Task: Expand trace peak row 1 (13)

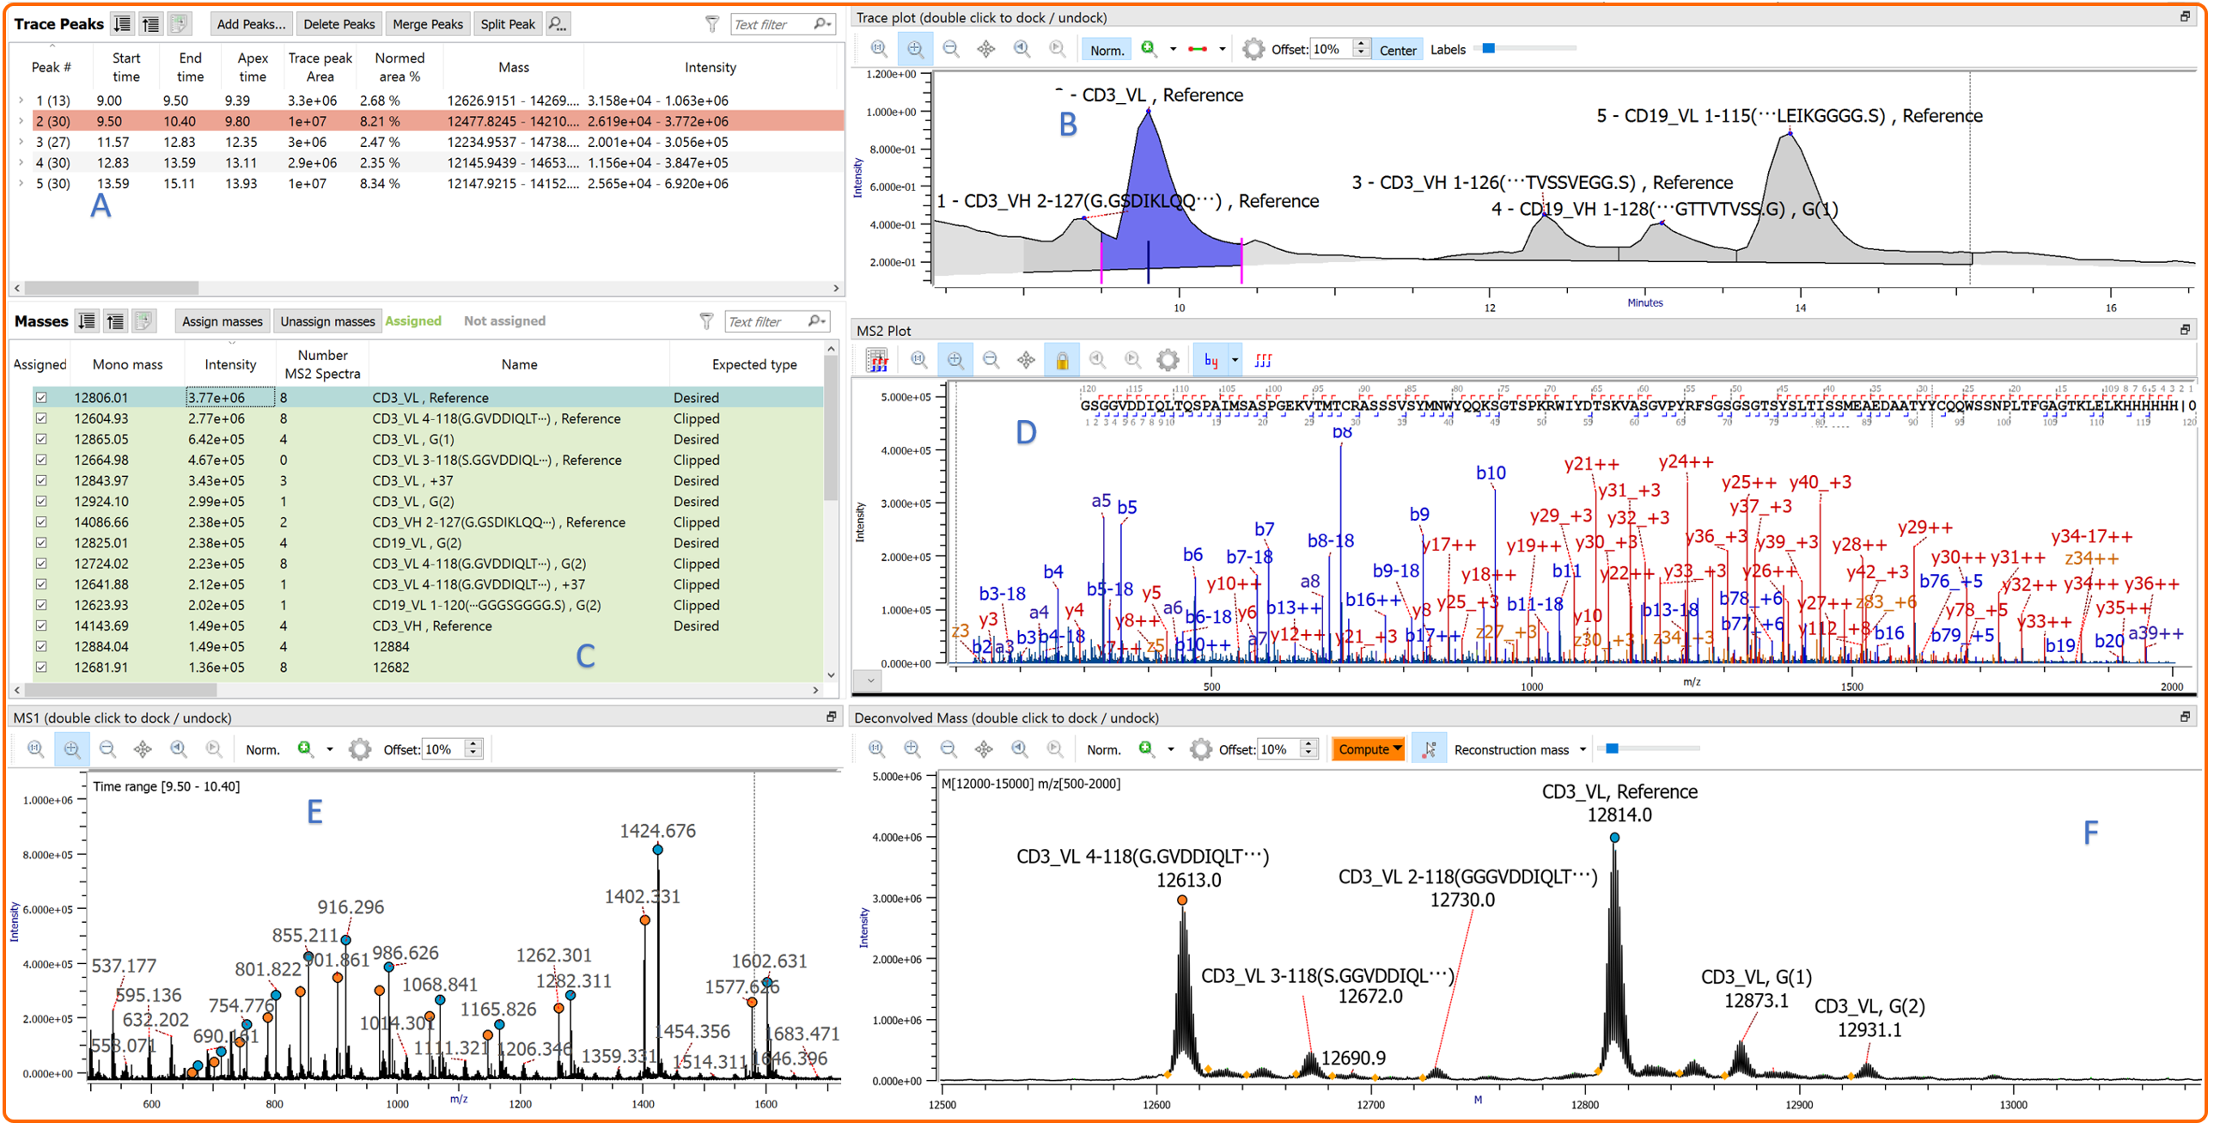Action: pos(21,101)
